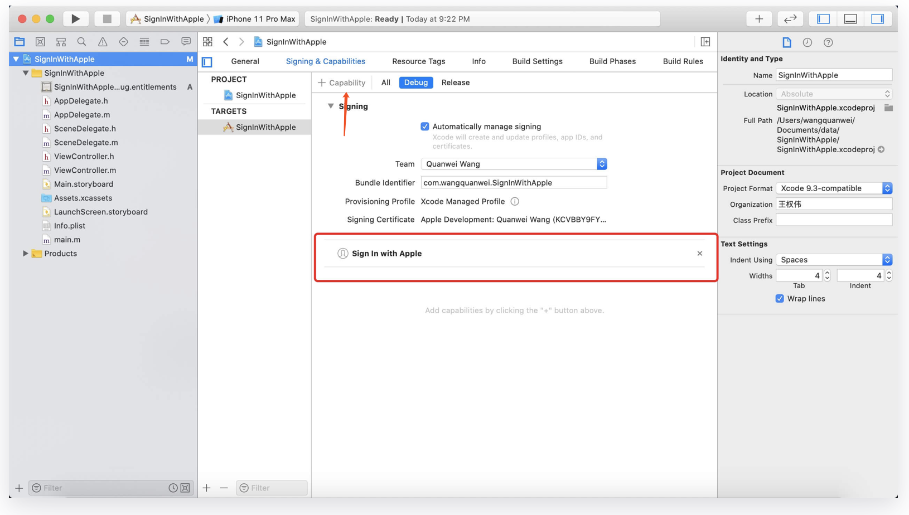The image size is (909, 515).
Task: Toggle the left navigator panel
Action: [x=823, y=19]
